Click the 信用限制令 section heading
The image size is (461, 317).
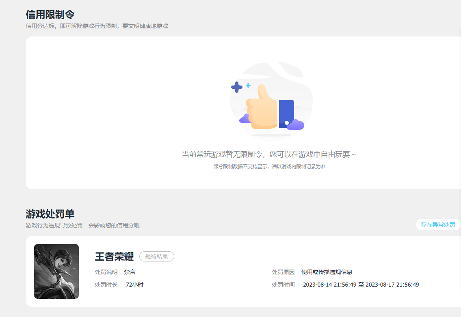50,14
